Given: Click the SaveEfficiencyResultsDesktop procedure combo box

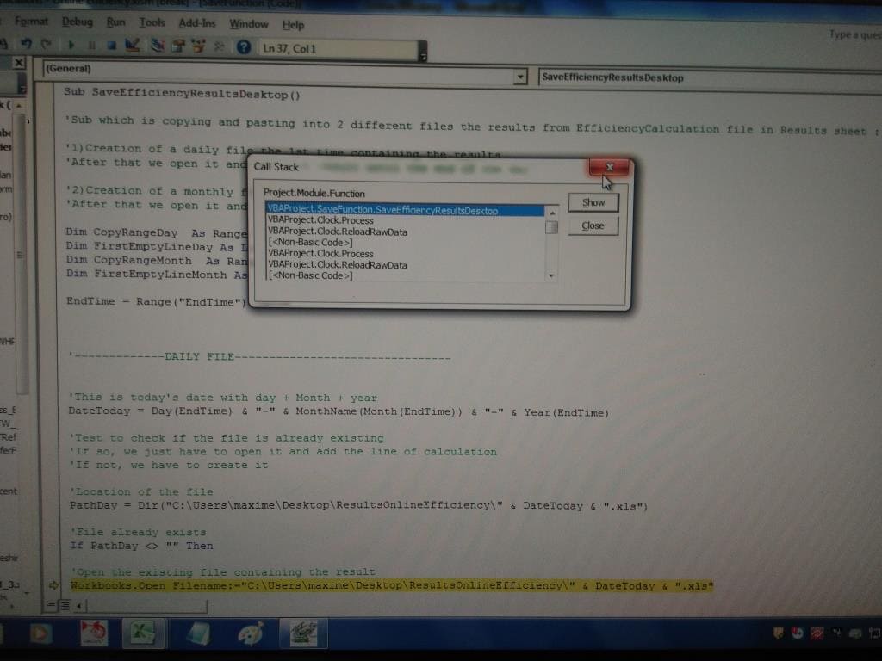Looking at the screenshot, I should (709, 78).
